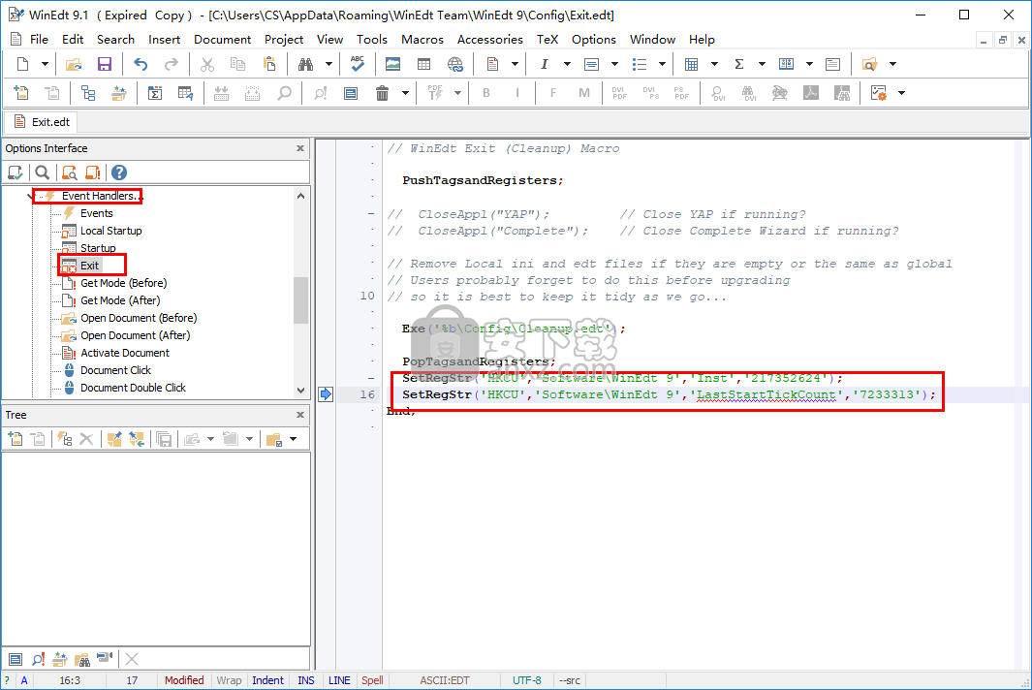Screen dimensions: 1032x690
Task: Open the dropdown arrow next to New document
Action: (45, 64)
